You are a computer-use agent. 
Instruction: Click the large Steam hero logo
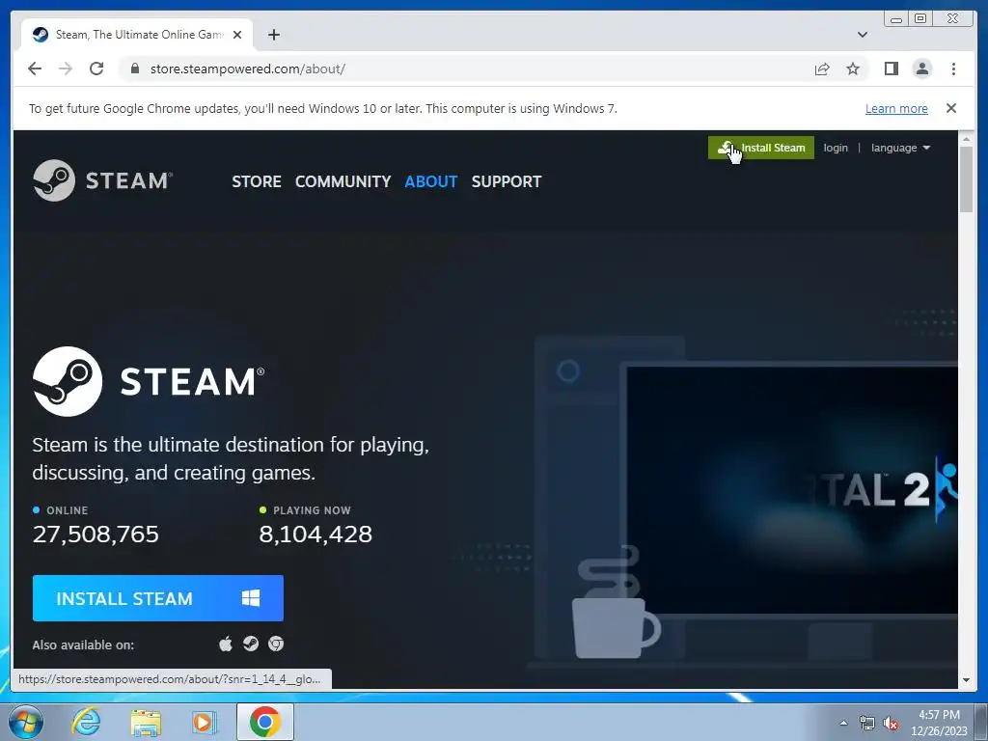[149, 381]
